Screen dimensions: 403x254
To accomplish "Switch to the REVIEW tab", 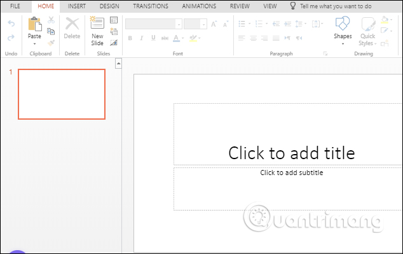I will pyautogui.click(x=240, y=6).
